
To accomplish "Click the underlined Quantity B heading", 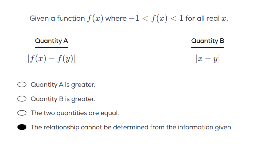I will [x=208, y=41].
